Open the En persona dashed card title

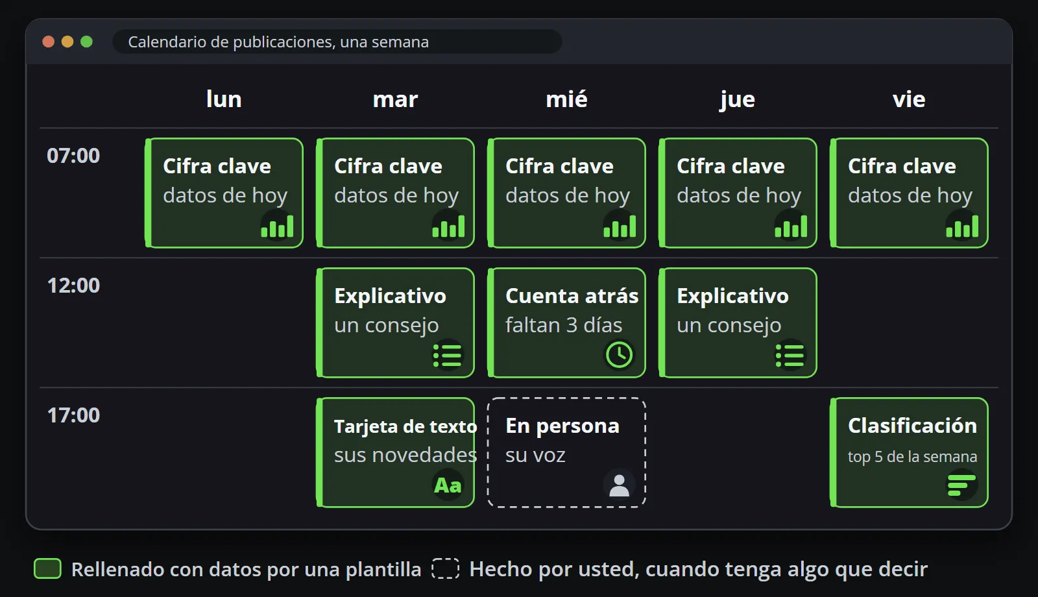point(562,426)
